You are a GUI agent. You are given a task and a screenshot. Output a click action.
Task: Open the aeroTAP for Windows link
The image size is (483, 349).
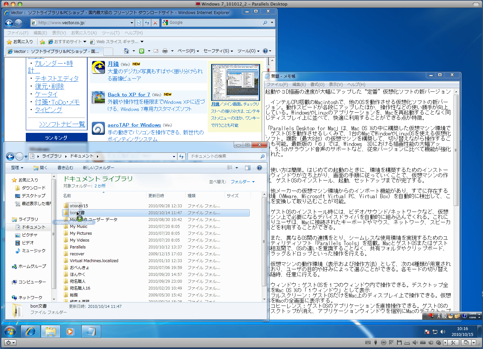tap(134, 125)
